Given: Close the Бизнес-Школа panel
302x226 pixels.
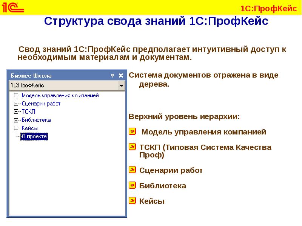Looking at the screenshot, I should coord(121,76).
